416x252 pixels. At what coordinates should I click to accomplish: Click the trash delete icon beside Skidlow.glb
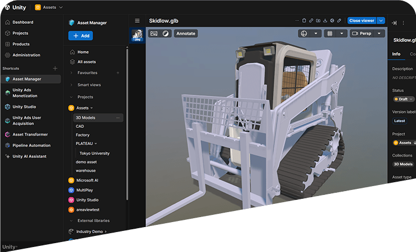[304, 20]
